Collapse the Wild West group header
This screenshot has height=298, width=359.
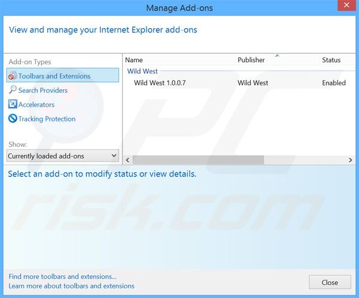click(x=142, y=71)
